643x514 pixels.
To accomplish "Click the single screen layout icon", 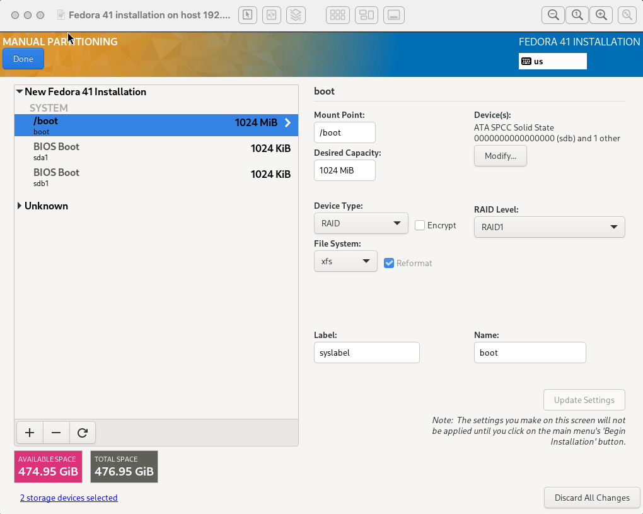I will point(393,15).
